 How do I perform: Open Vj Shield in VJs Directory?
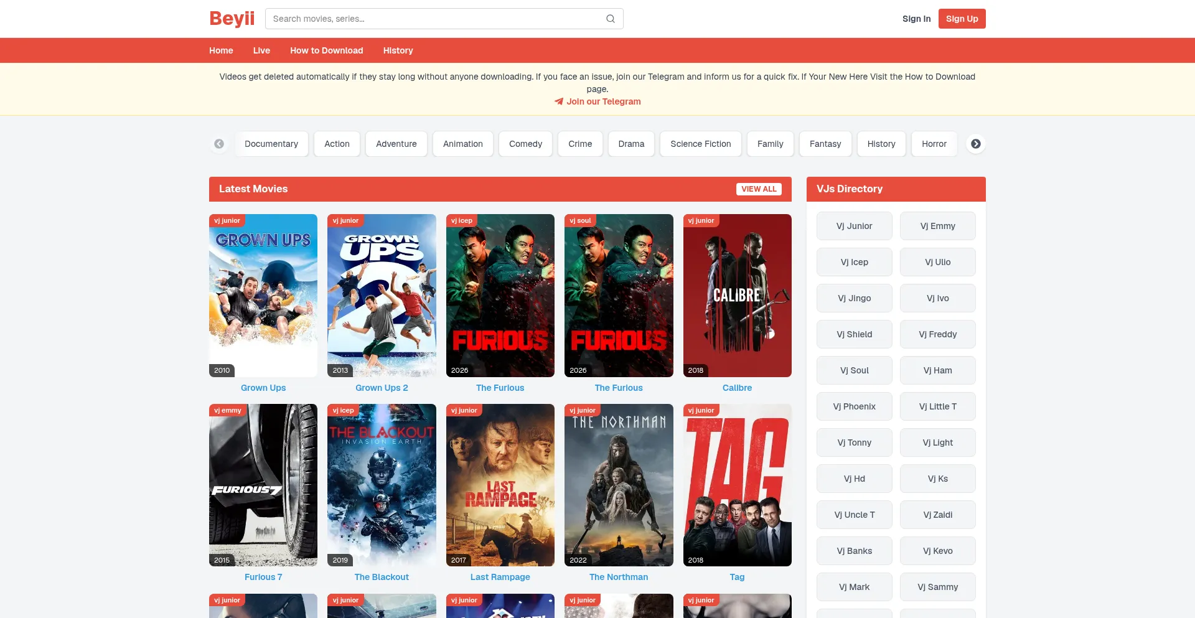tap(855, 334)
